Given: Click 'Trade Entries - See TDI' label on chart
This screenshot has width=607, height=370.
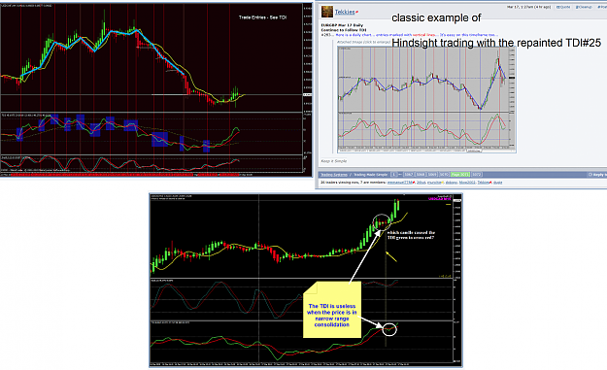Looking at the screenshot, I should click(262, 17).
